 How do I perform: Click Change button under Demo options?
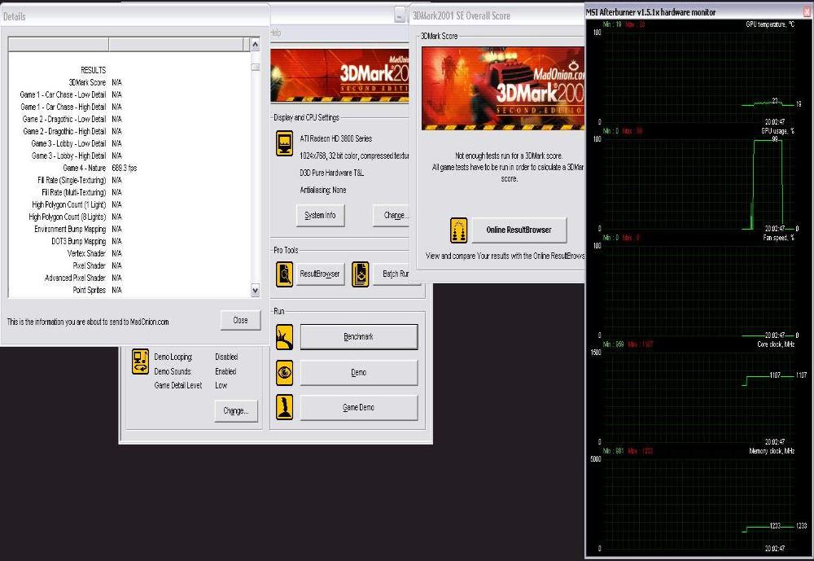pyautogui.click(x=236, y=410)
